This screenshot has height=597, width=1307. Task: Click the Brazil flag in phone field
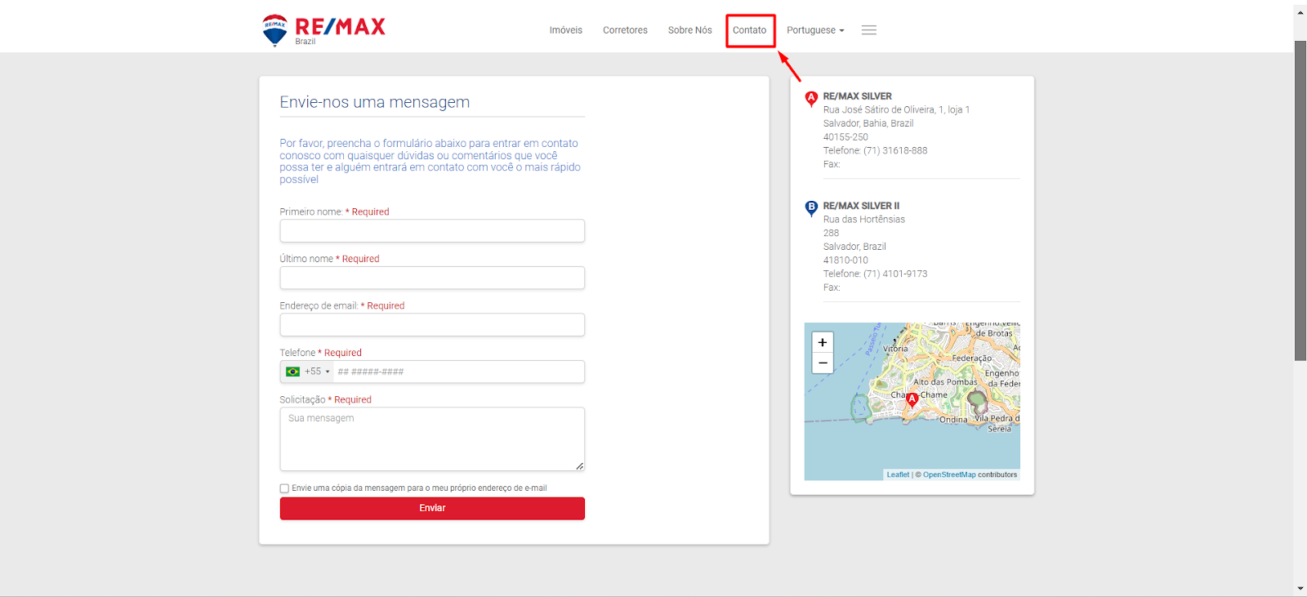point(292,372)
